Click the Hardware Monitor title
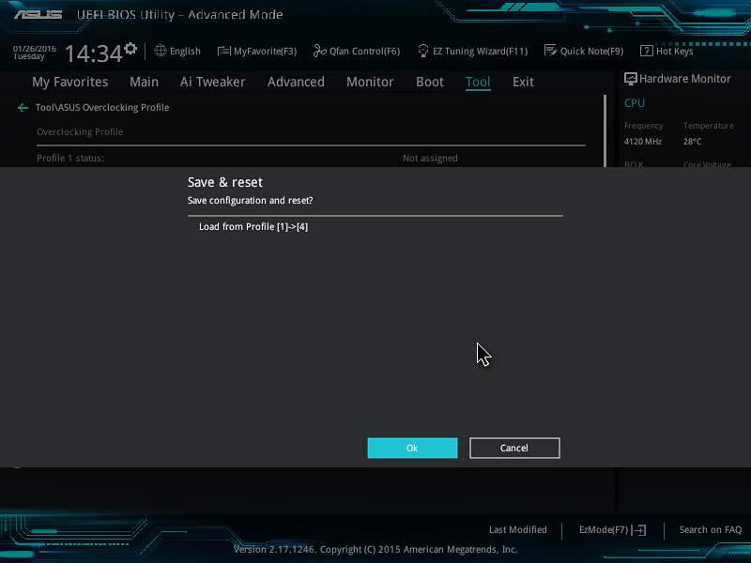This screenshot has width=751, height=563. 685,79
